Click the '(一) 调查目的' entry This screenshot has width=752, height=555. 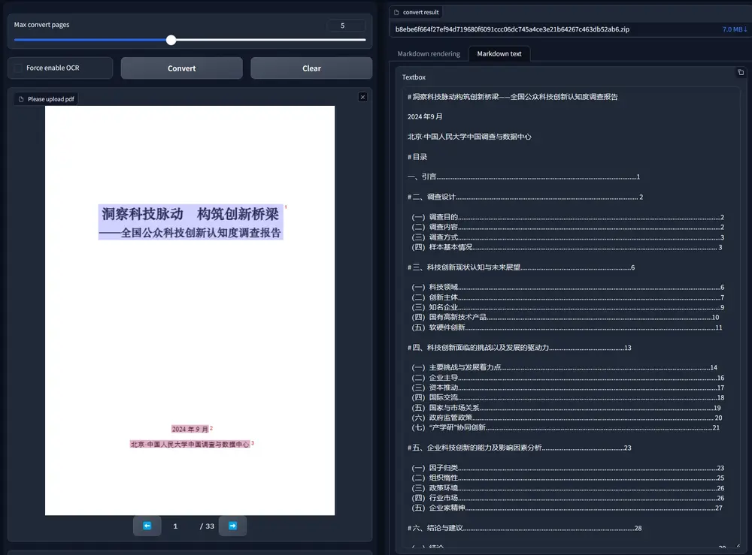tap(567, 217)
